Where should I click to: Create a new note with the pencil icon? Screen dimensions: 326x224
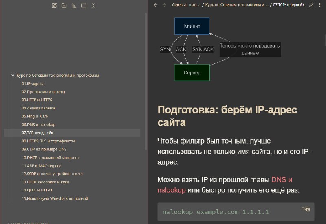coord(54,6)
